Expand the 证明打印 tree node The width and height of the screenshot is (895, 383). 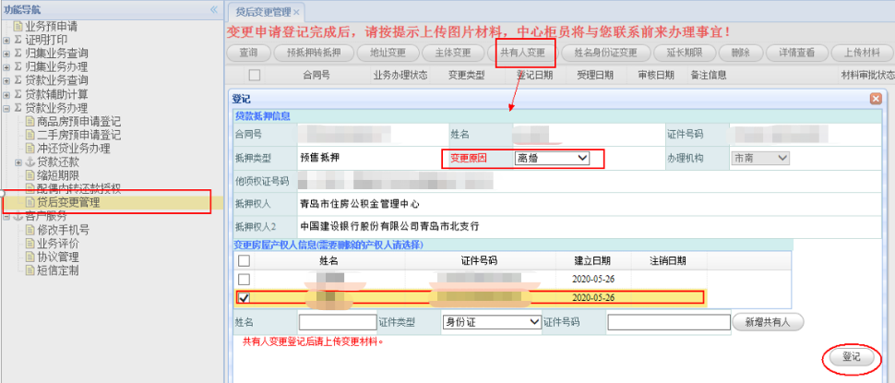point(7,40)
